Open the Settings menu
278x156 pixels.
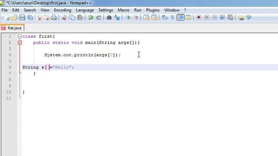click(106, 10)
